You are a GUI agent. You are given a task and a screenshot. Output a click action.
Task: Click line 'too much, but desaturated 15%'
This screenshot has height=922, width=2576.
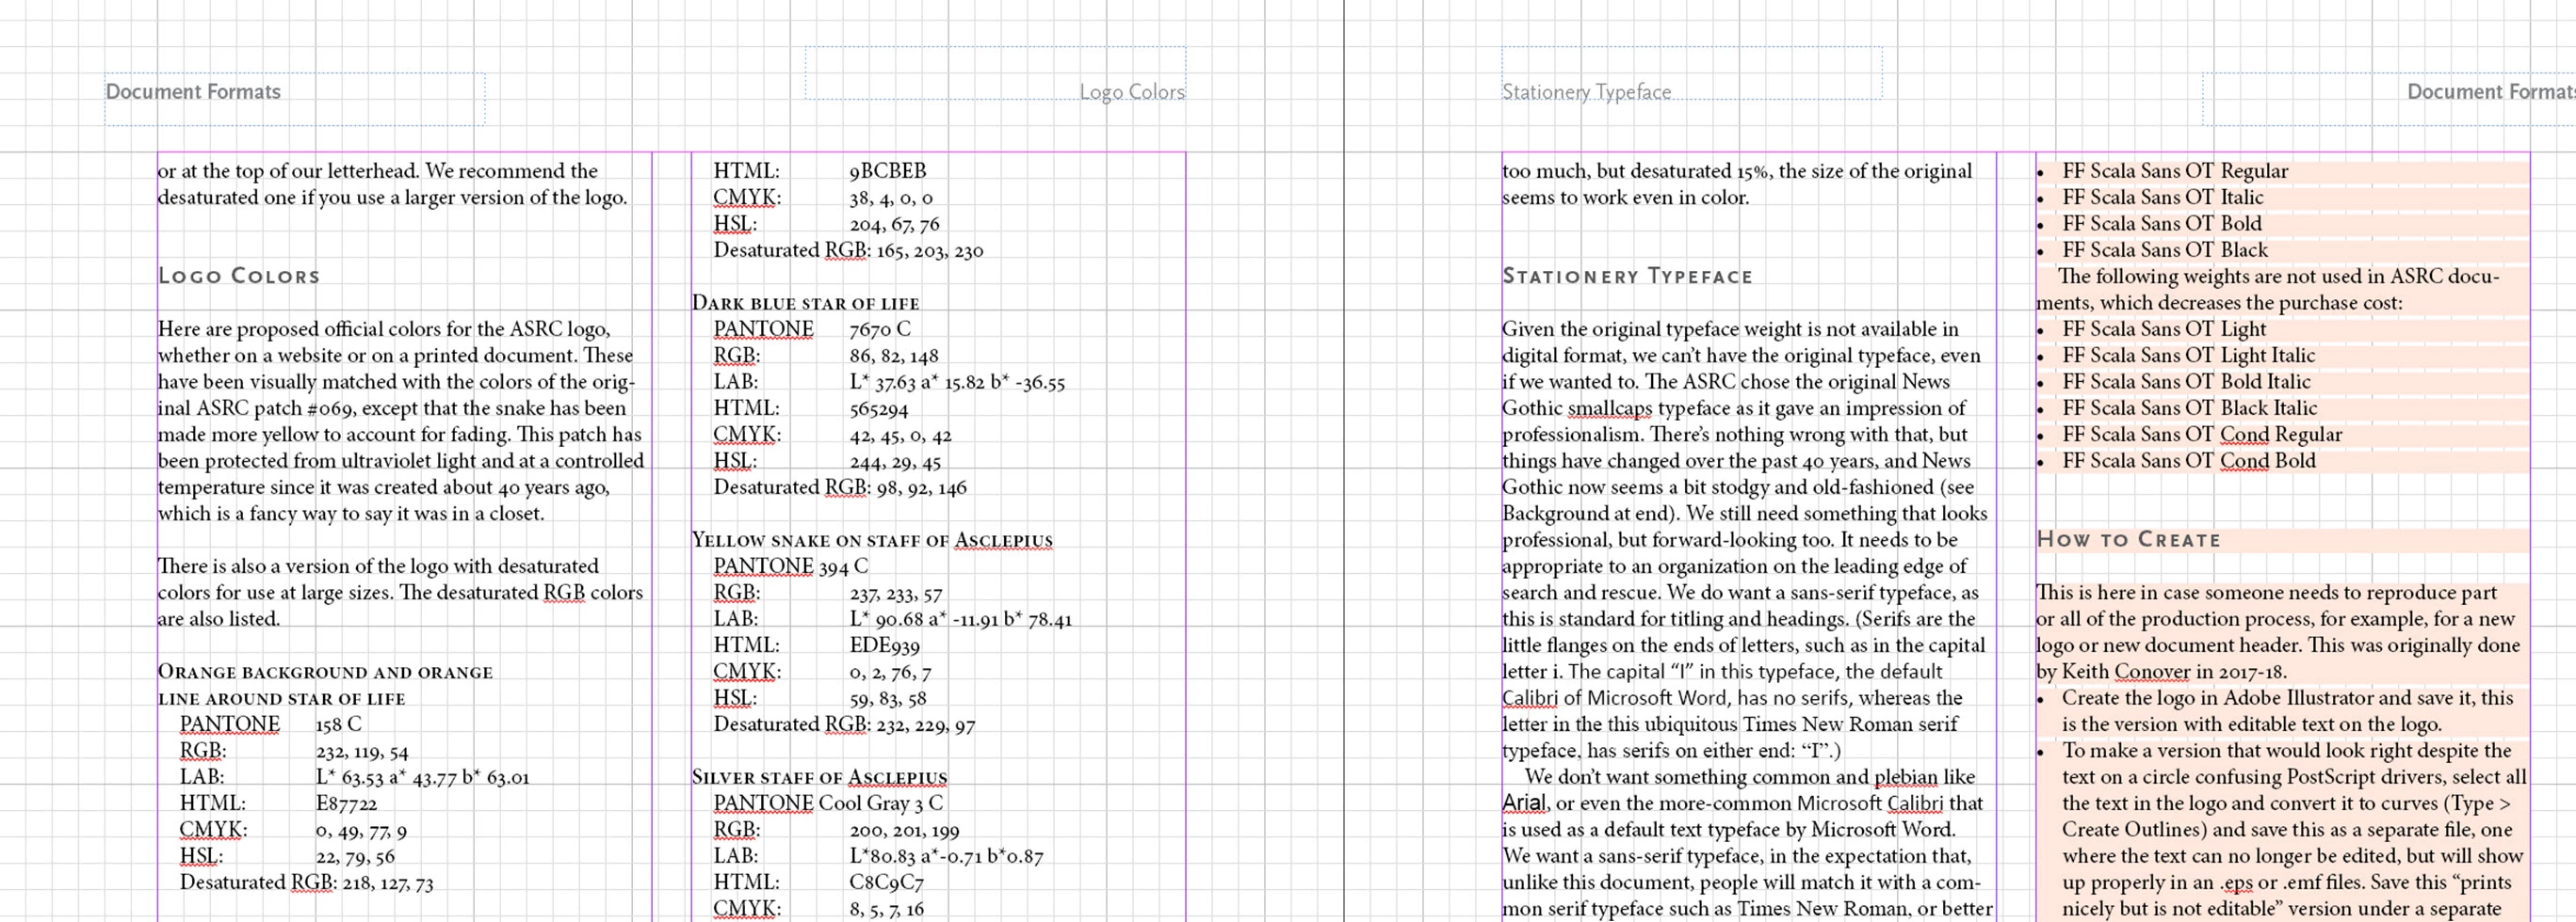pos(1737,172)
